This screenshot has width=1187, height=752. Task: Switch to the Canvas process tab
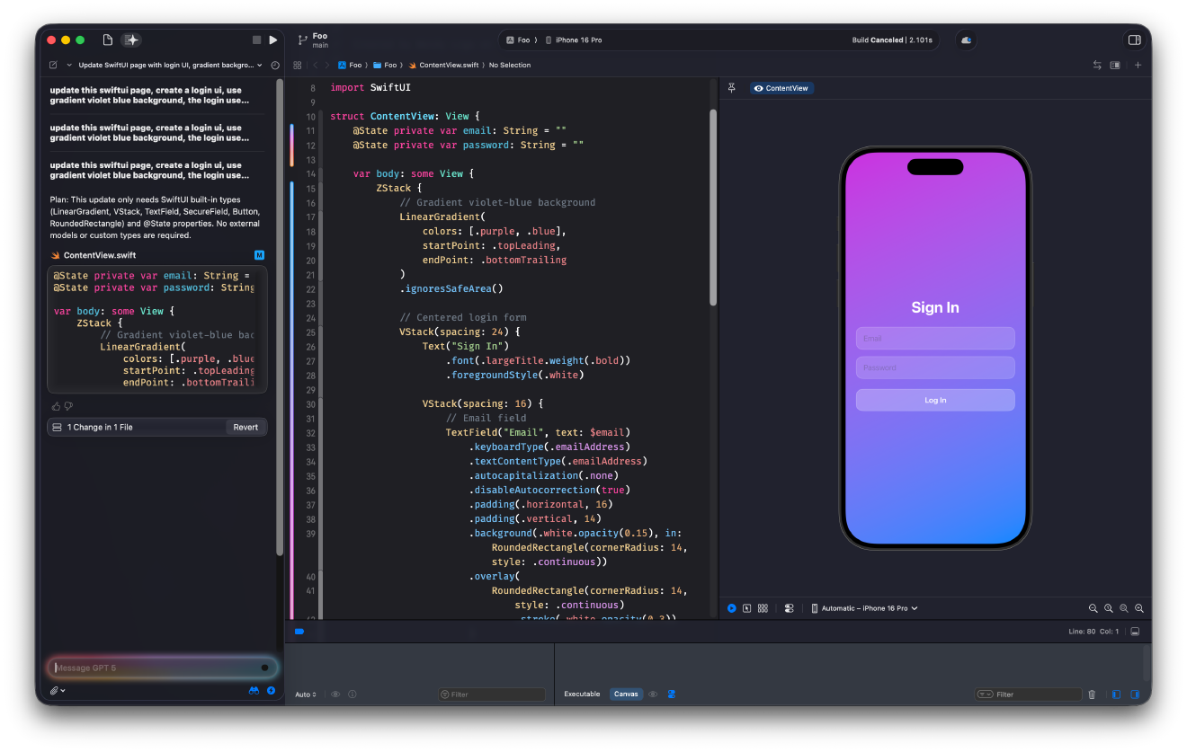click(x=626, y=694)
